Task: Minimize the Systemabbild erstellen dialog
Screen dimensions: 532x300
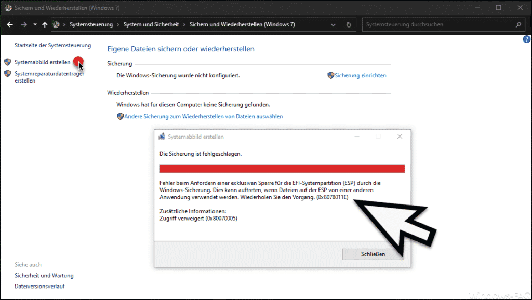Action: point(357,137)
